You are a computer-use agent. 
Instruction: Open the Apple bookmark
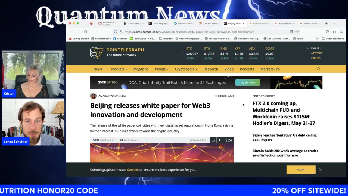pos(298,39)
